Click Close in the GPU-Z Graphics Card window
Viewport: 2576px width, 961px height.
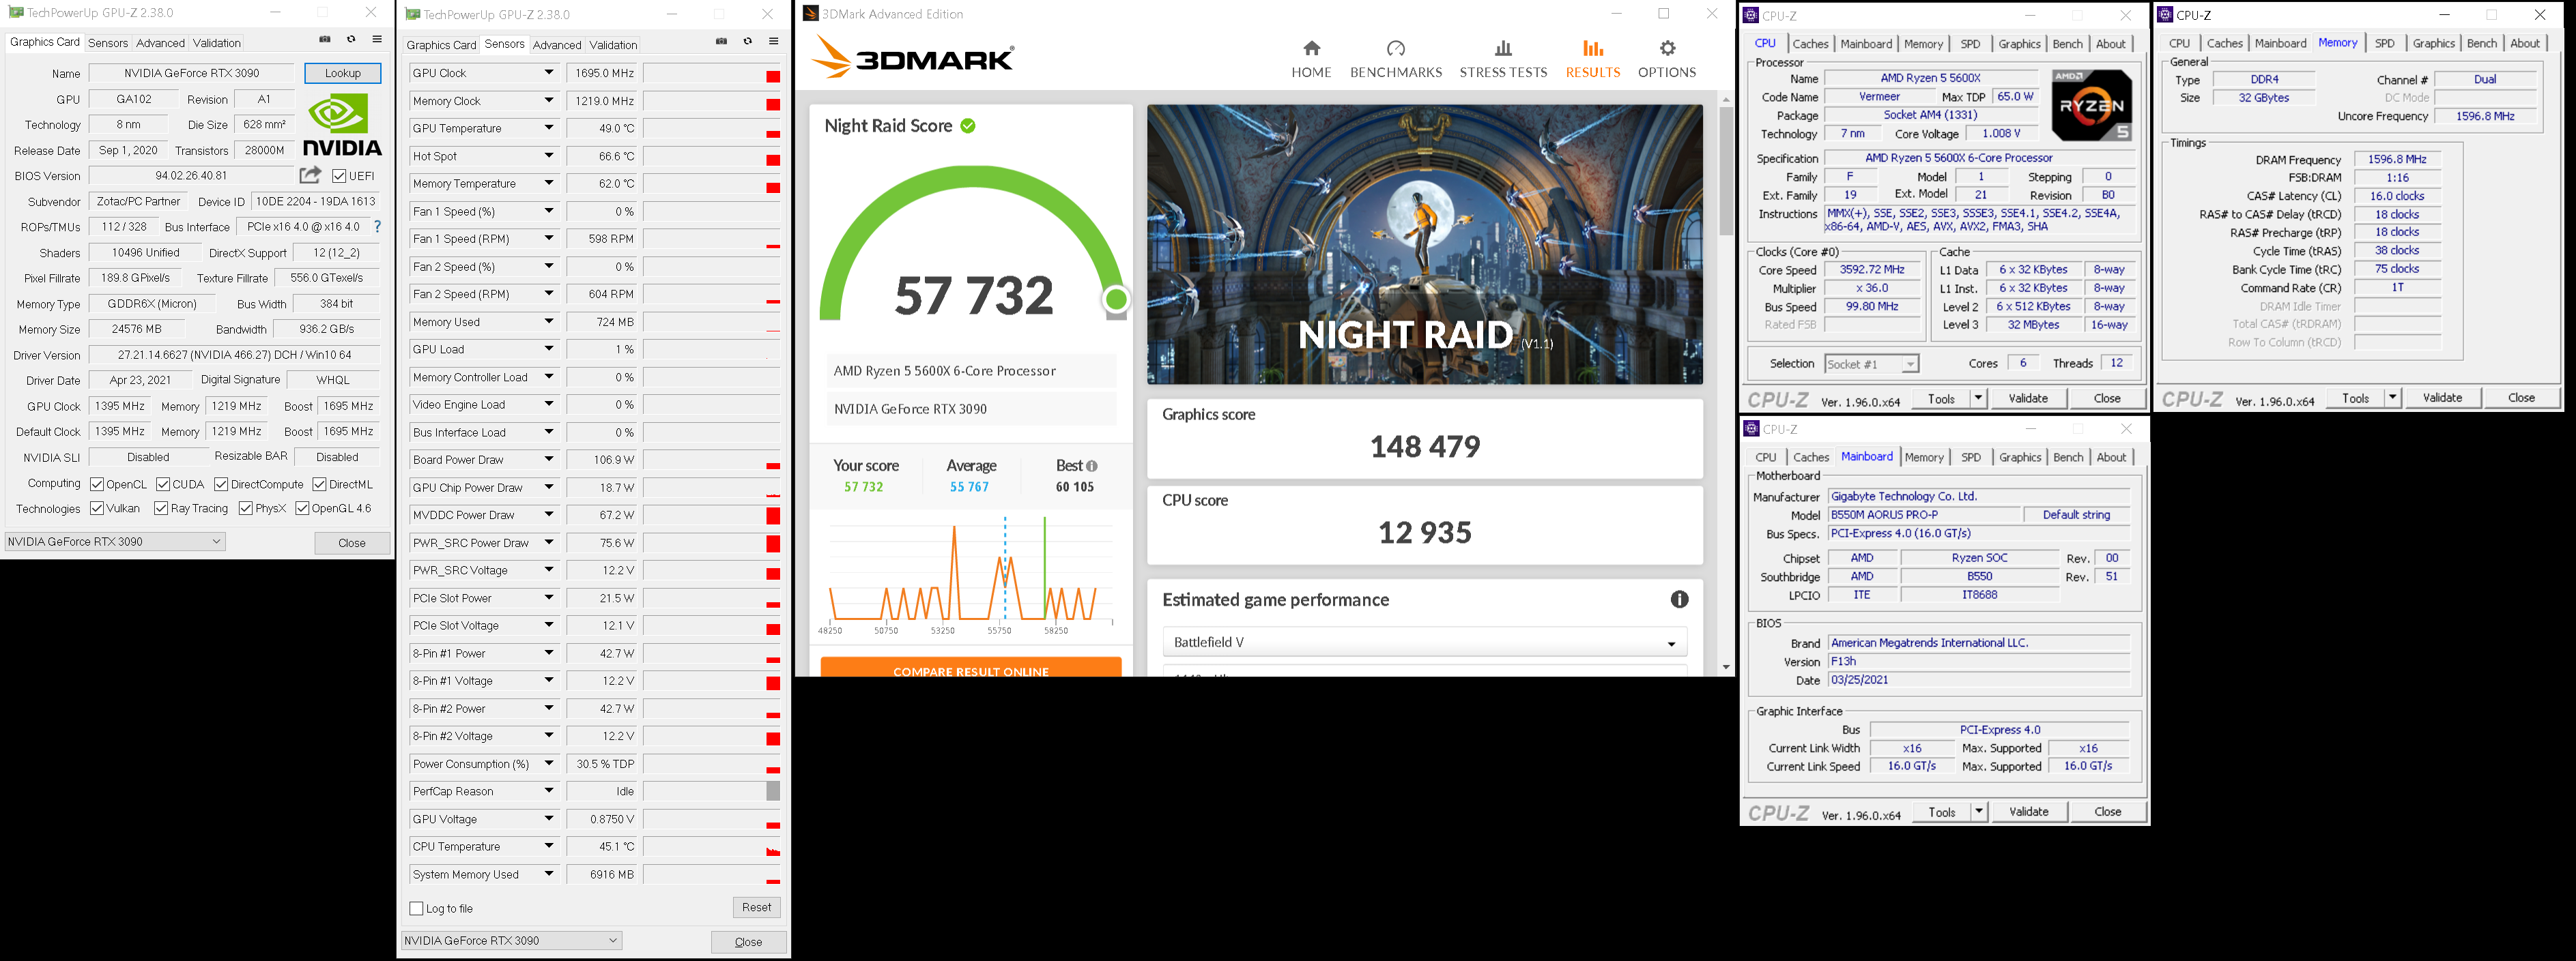point(352,542)
